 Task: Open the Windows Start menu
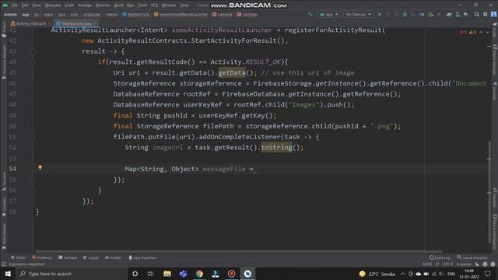click(x=8, y=274)
